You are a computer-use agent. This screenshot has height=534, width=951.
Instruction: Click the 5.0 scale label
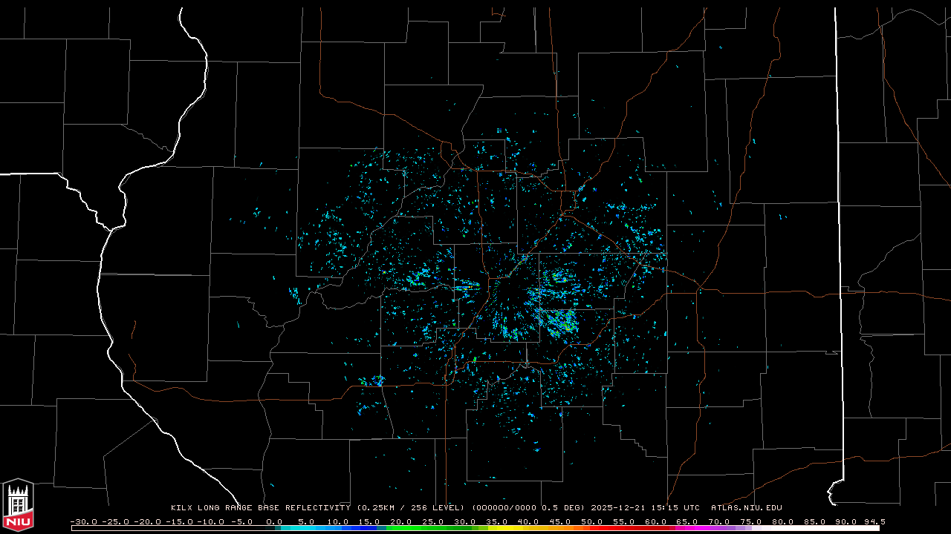305,521
